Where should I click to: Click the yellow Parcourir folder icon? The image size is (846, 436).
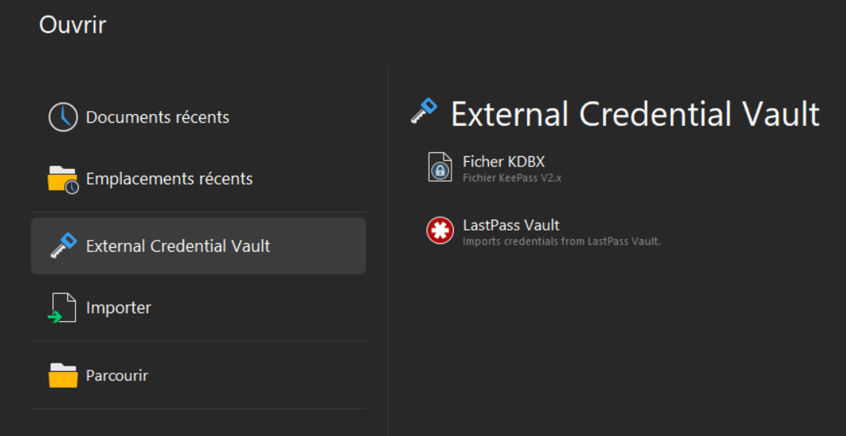(63, 376)
